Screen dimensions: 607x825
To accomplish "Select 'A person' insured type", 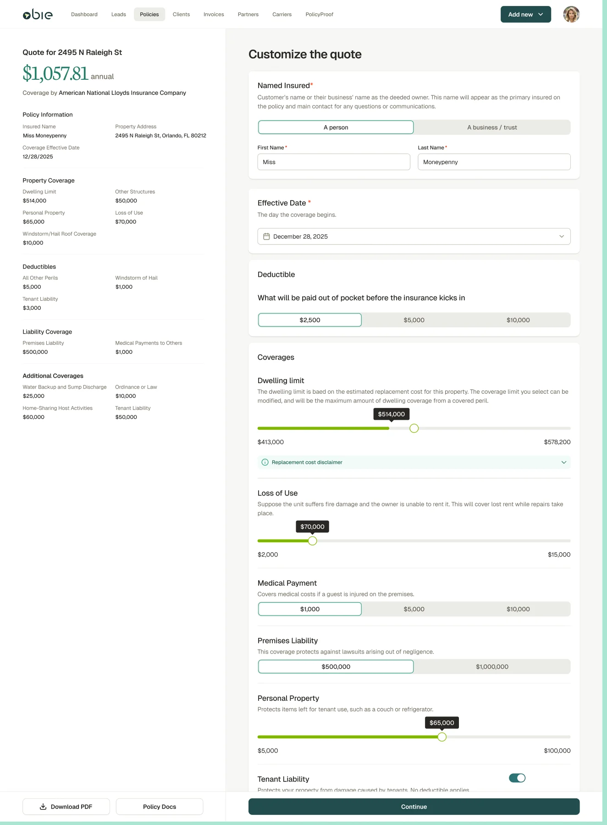I will 336,127.
